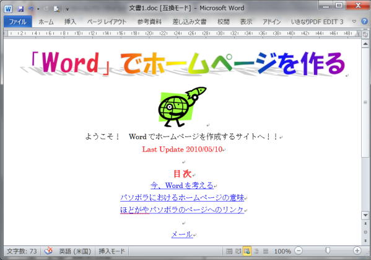This screenshot has height=260, width=371.
Task: Click the proofing errors icon in status bar
Action: pyautogui.click(x=49, y=251)
